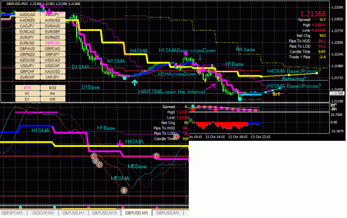
Task: Open the GBPJPY,M5 chart tab
Action: (x=13, y=213)
